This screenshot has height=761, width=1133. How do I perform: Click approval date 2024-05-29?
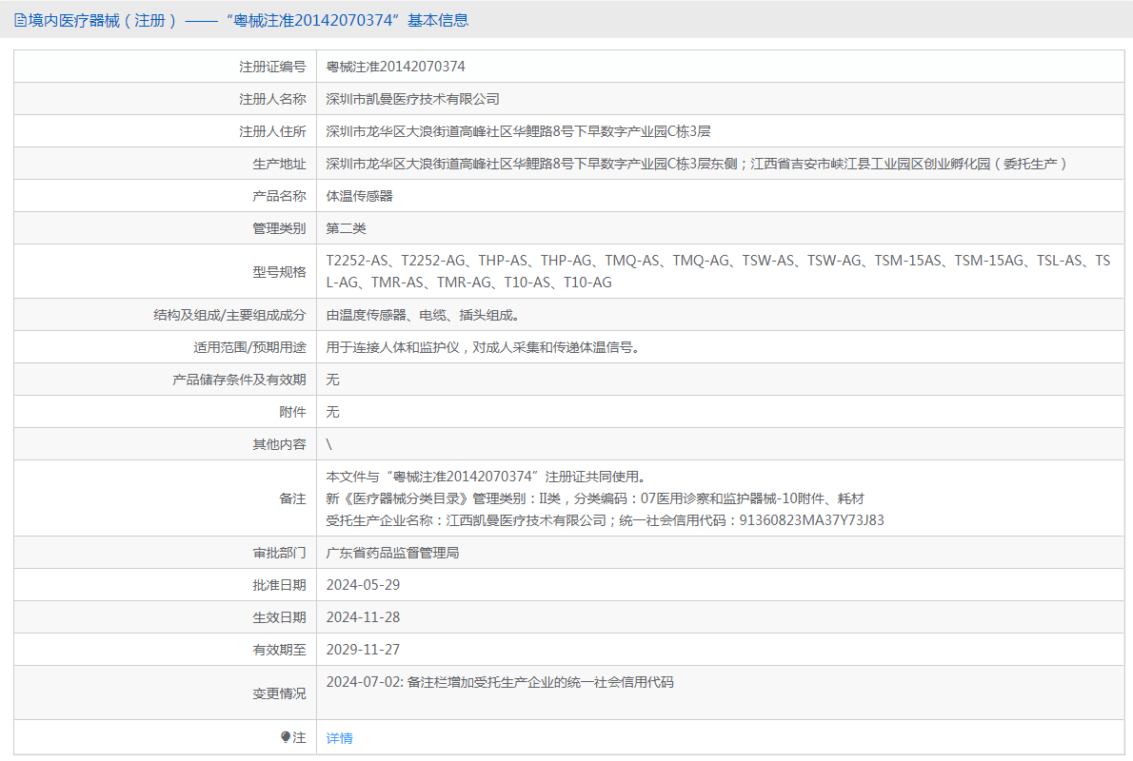363,585
